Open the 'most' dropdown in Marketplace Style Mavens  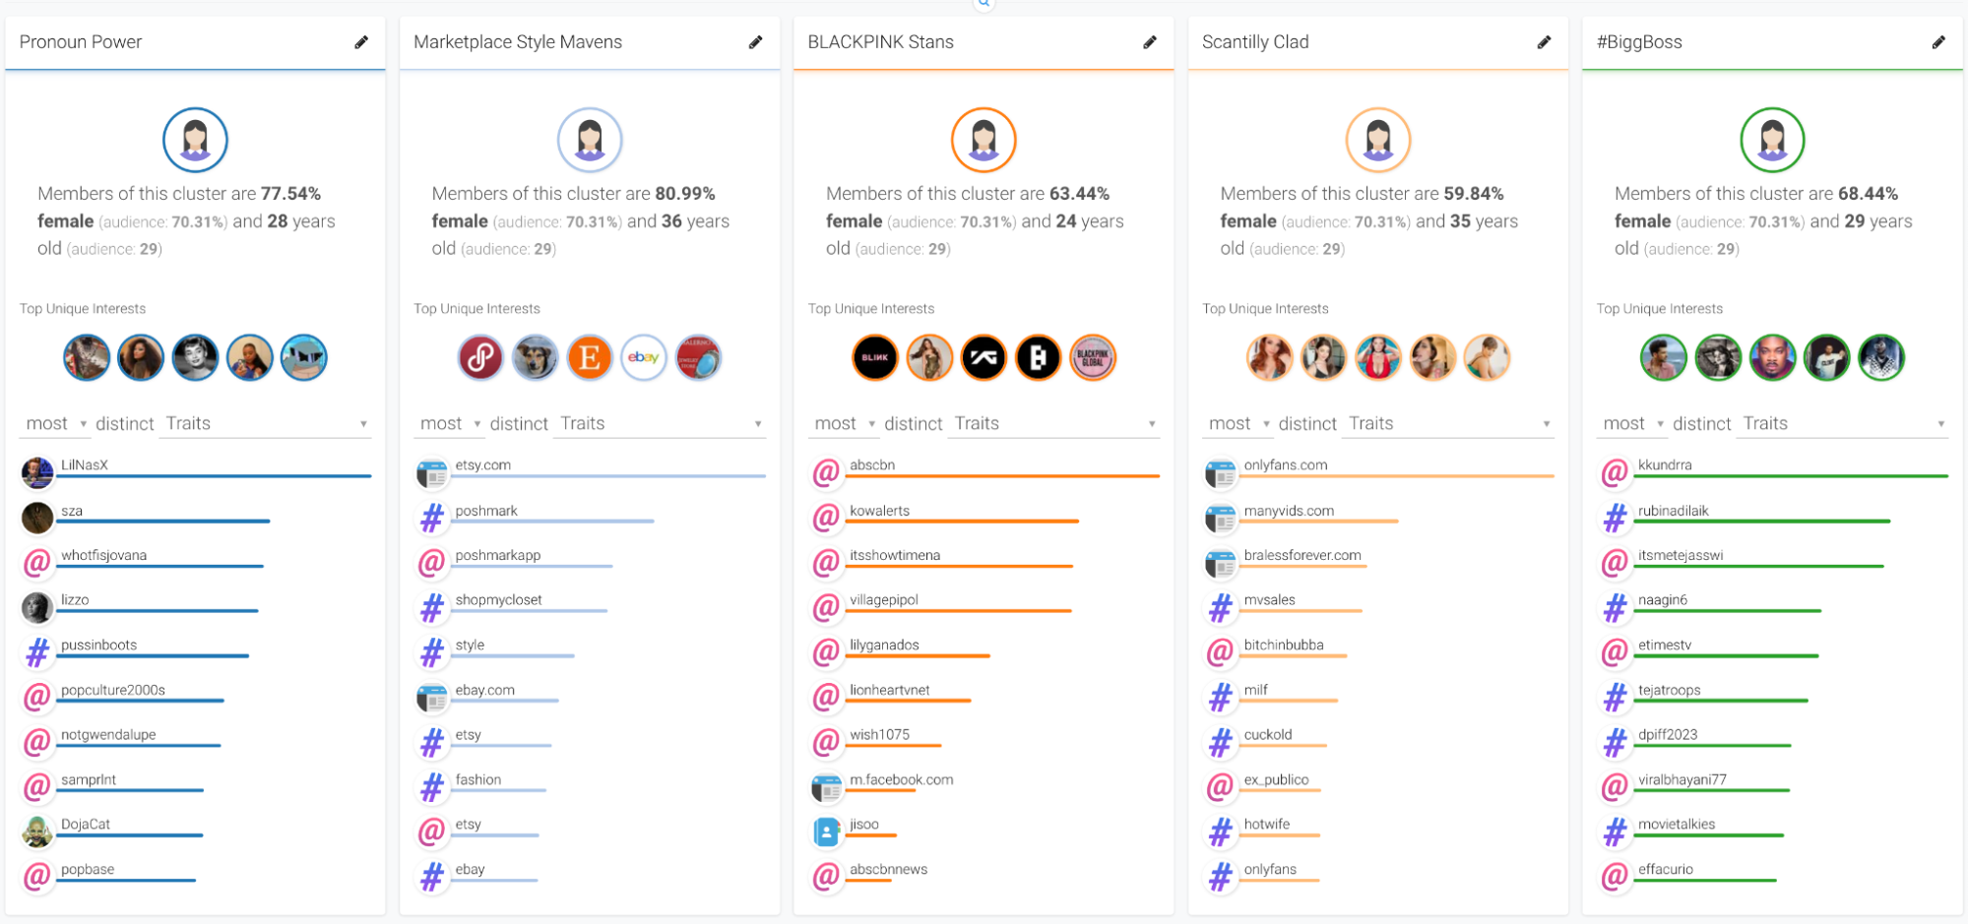tap(449, 423)
